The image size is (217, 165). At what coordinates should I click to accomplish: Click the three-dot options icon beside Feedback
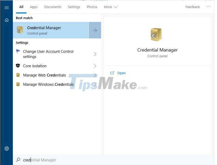tap(208, 7)
